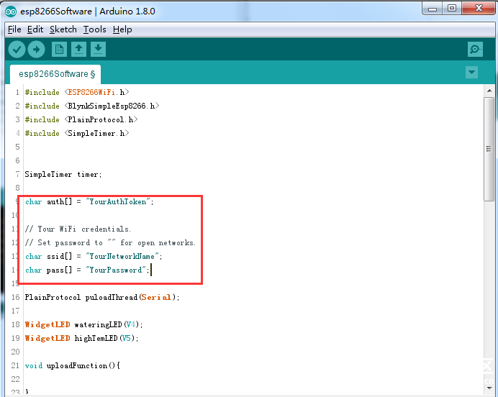Click the vertical scrollbar thumb
Image resolution: width=498 pixels, height=397 pixels.
(489, 149)
